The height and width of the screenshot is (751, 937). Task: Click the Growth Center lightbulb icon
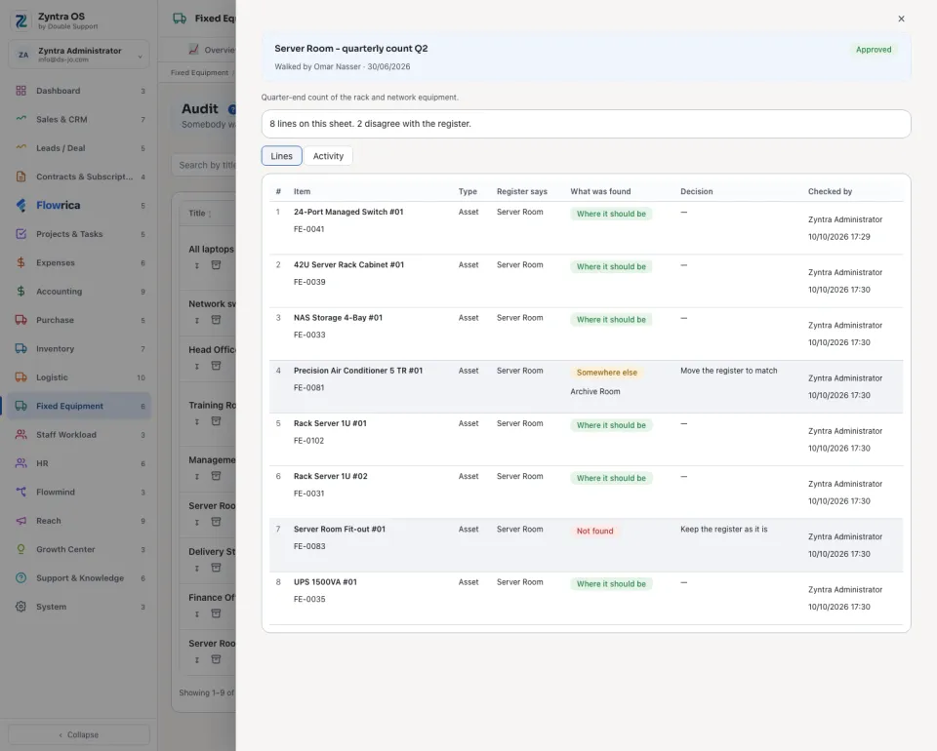(x=20, y=549)
